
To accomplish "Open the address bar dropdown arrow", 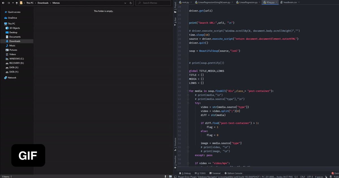I will point(125,3).
